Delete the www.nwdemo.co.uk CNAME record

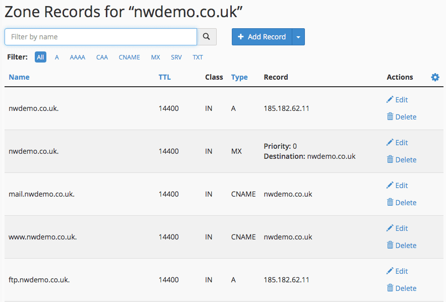coord(401,246)
